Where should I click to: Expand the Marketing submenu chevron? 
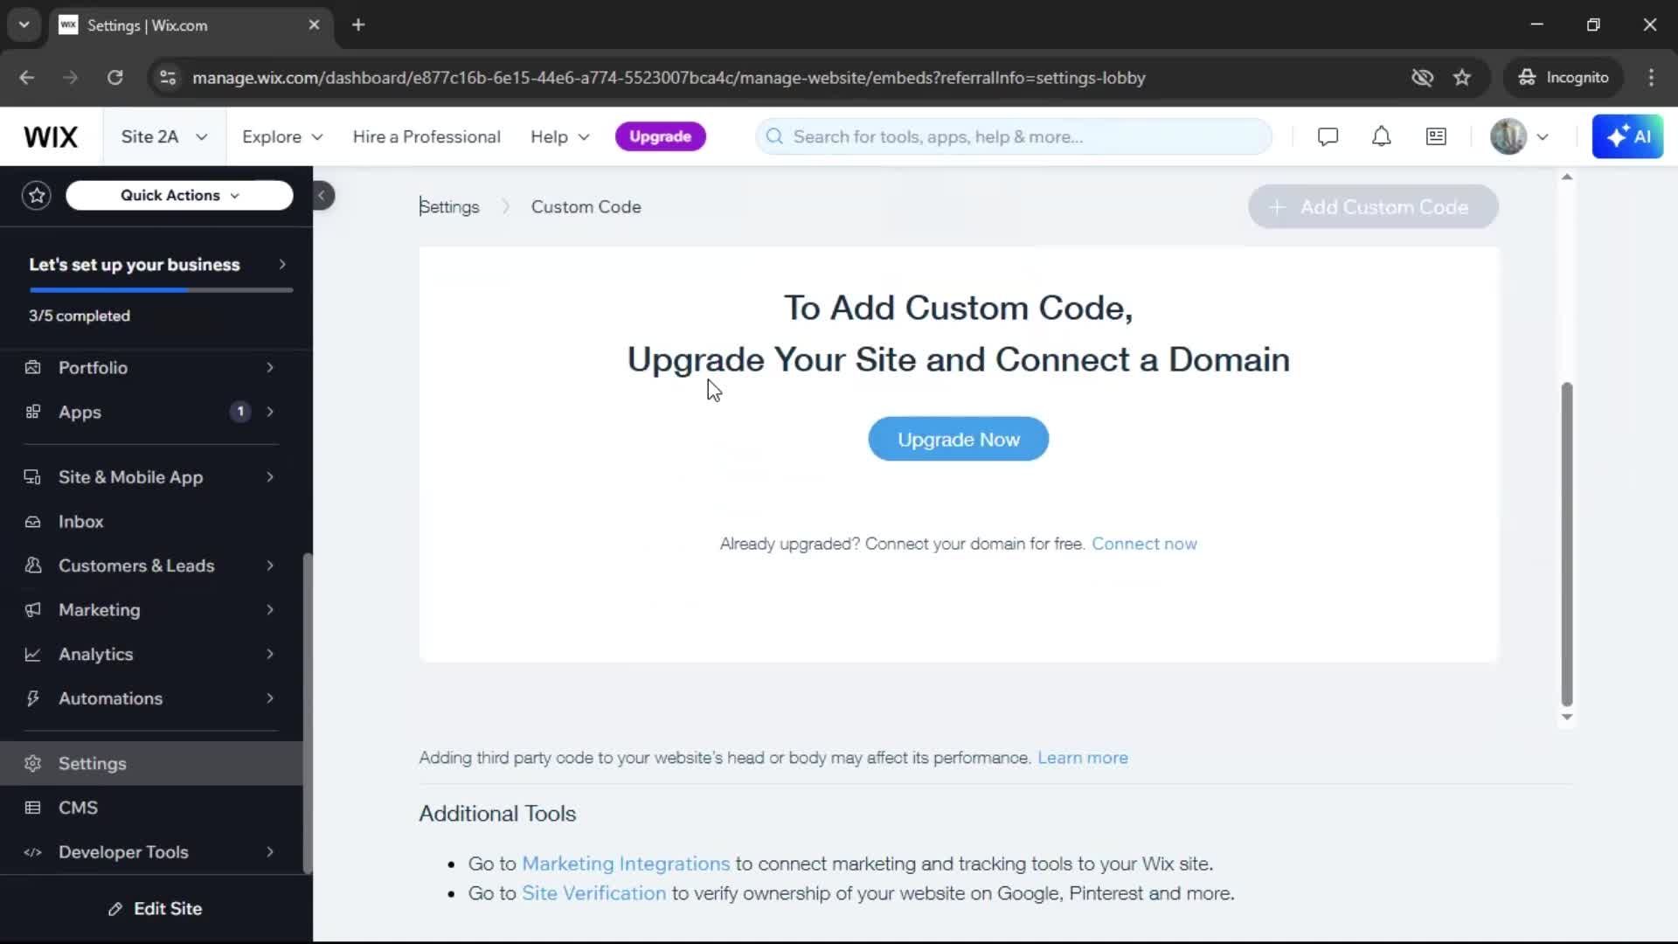[270, 610]
